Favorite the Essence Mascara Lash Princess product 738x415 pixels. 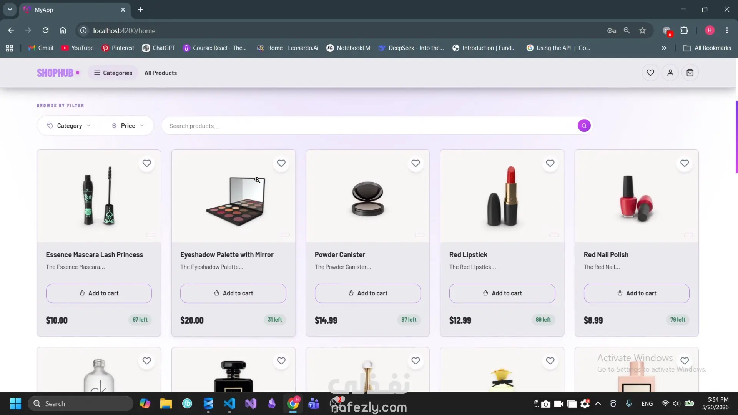coord(147,163)
